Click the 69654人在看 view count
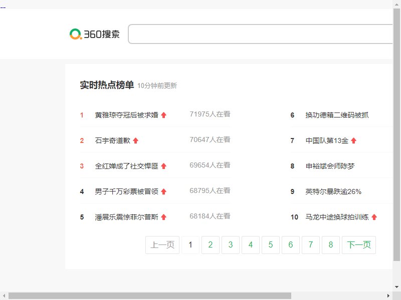This screenshot has height=300, width=401. click(210, 165)
